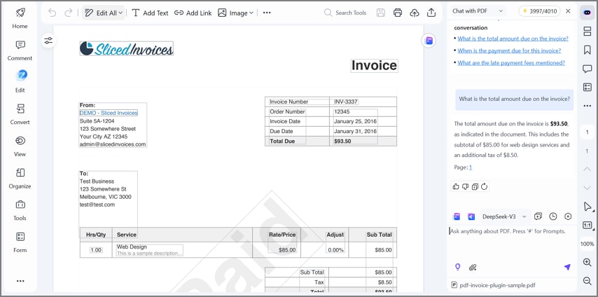Click 'When is the payment due' link
The width and height of the screenshot is (598, 297).
coord(509,50)
